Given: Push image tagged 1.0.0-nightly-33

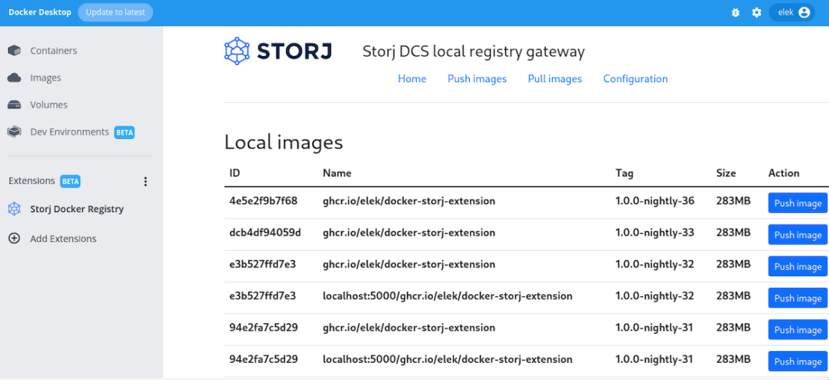Looking at the screenshot, I should (797, 234).
